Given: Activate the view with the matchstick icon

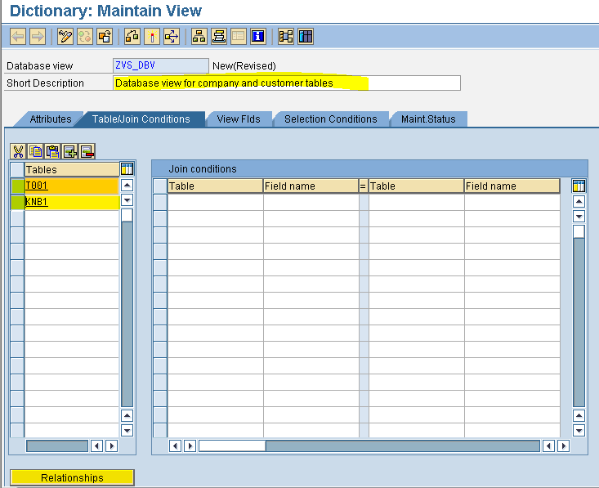Looking at the screenshot, I should click(152, 37).
